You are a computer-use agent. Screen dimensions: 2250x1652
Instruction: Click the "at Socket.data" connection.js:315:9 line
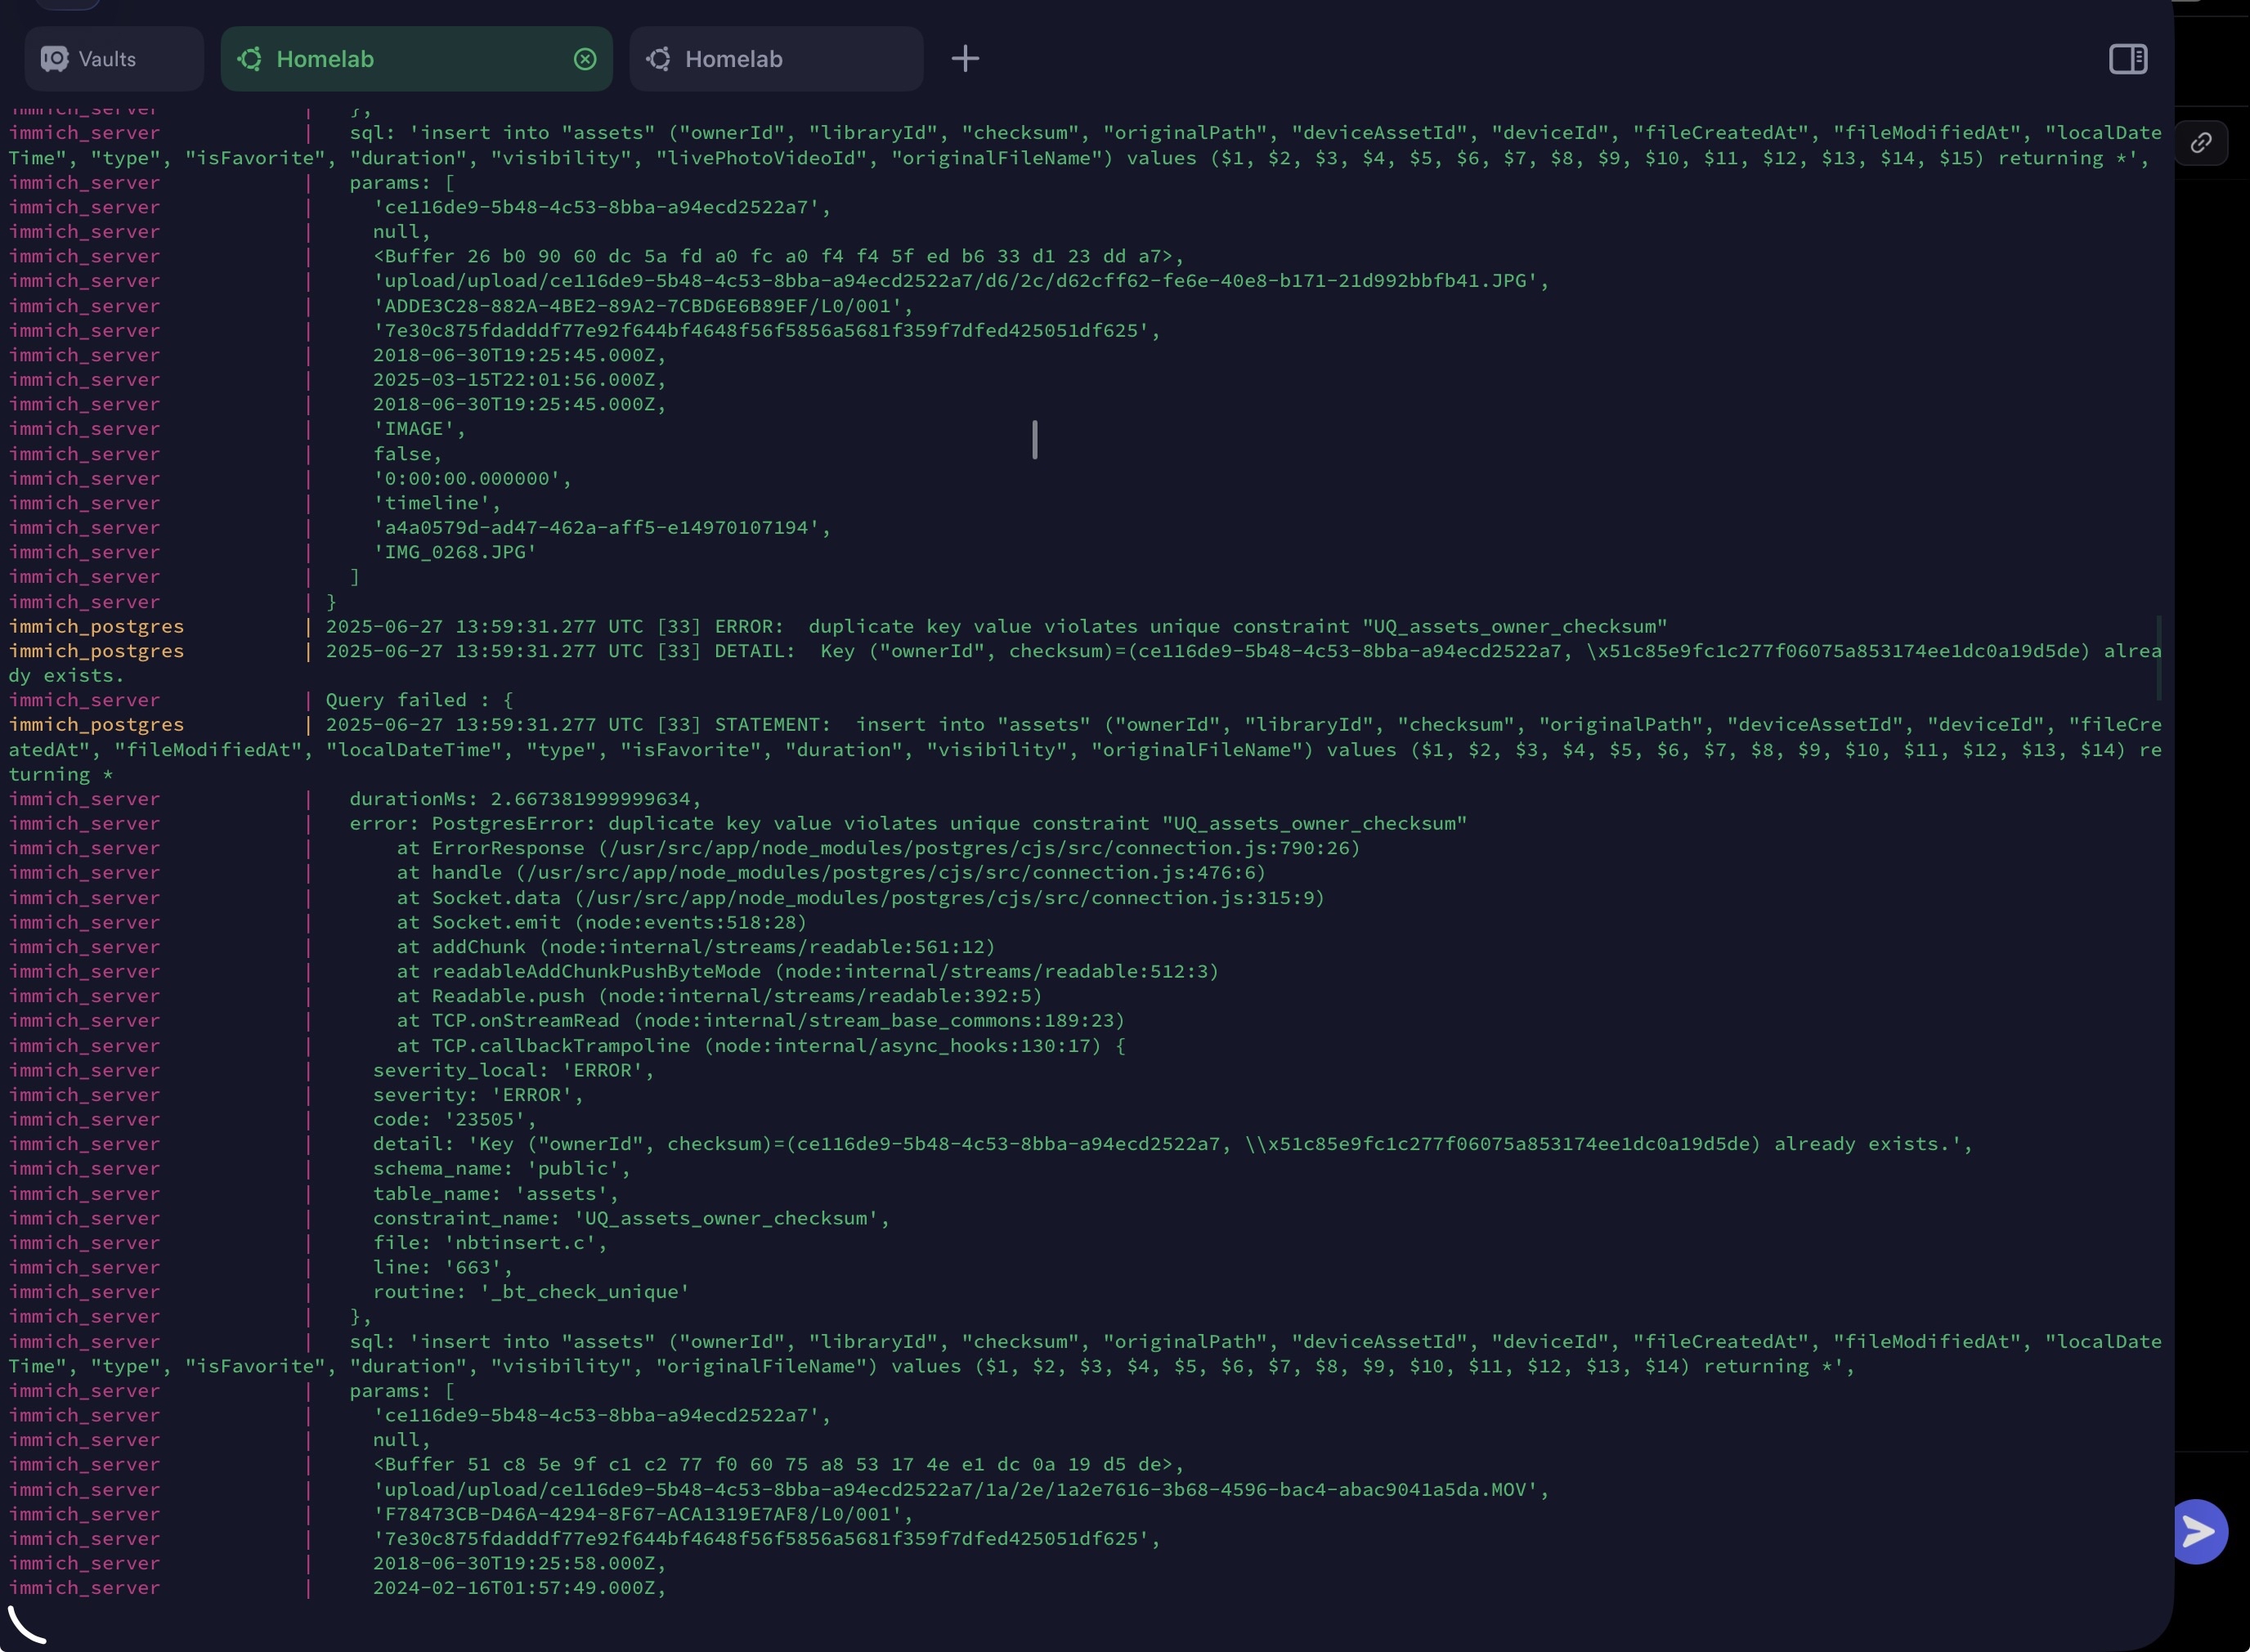[861, 897]
